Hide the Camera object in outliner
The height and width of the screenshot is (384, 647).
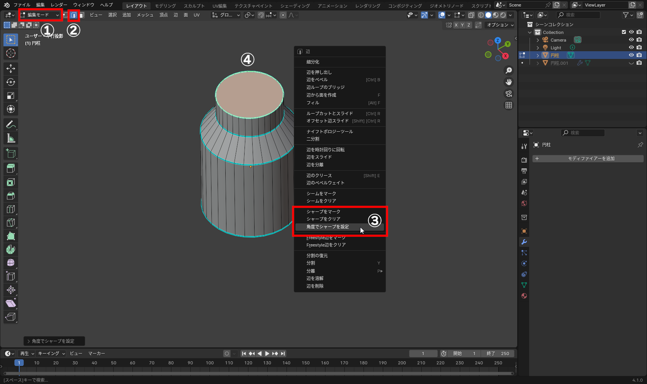pyautogui.click(x=631, y=40)
